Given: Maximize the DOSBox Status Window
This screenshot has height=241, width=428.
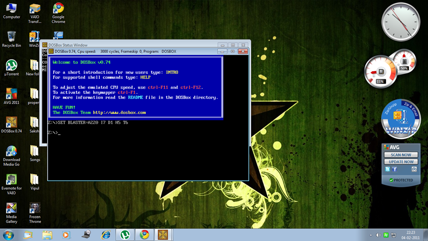Looking at the screenshot, I should pos(233,45).
